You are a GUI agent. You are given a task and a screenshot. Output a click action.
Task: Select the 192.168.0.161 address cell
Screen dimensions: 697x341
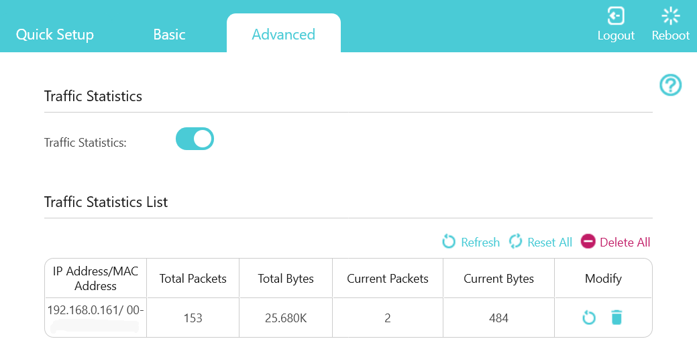(x=95, y=312)
